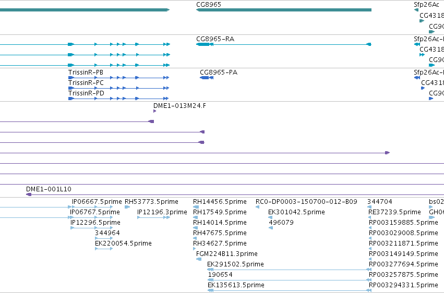
Task: Select RP003294331.5prime EST label
Action: click(403, 285)
